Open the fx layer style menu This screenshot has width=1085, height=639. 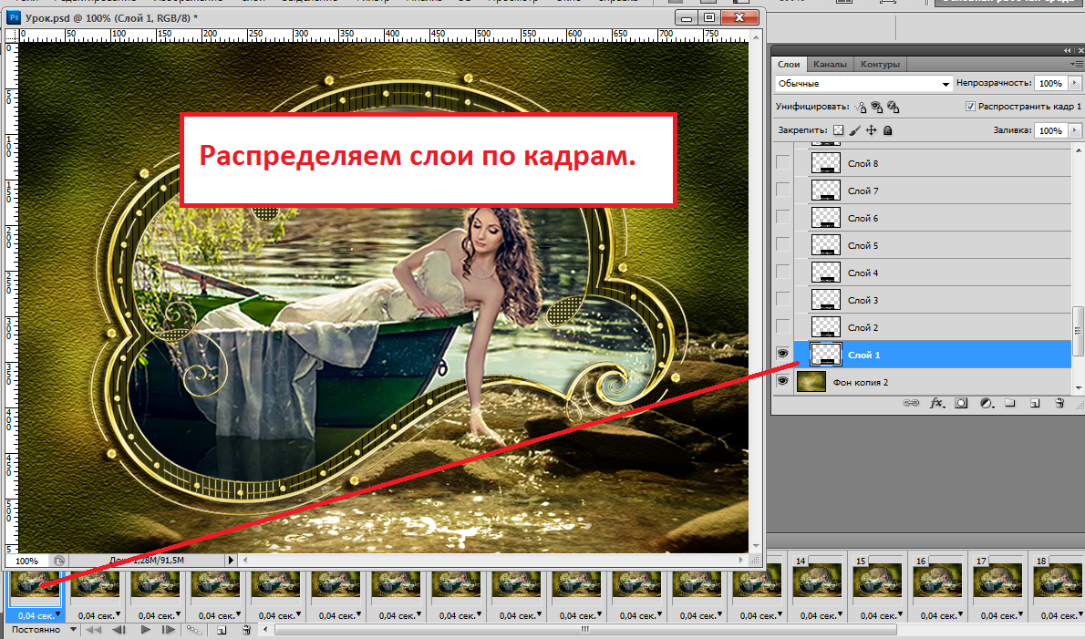(936, 403)
